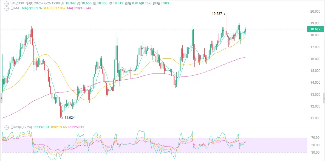
Task: Click the open price 18.342
Action: point(70,3)
